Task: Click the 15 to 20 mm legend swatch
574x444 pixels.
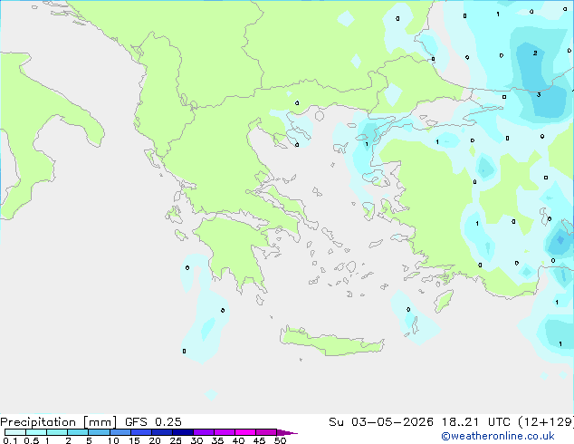Action: 141,432
